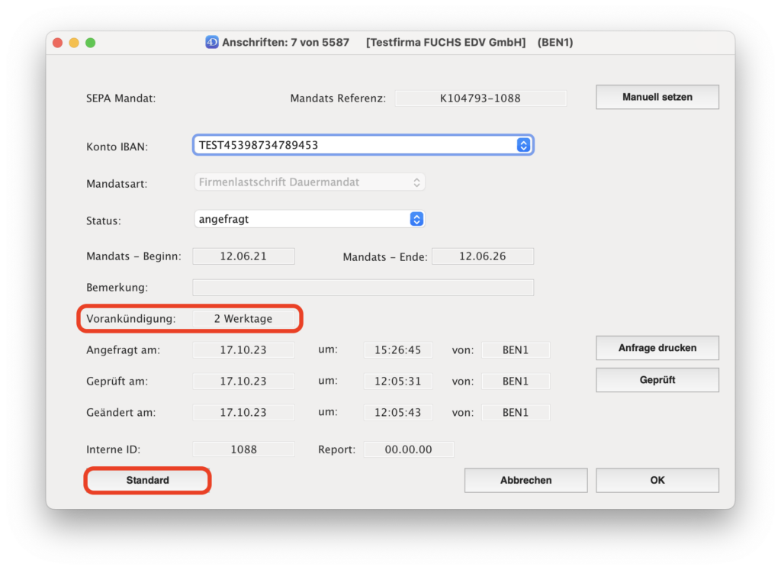Open the Mandatsart dropdown
Screen dimensions: 781x570
[310, 182]
